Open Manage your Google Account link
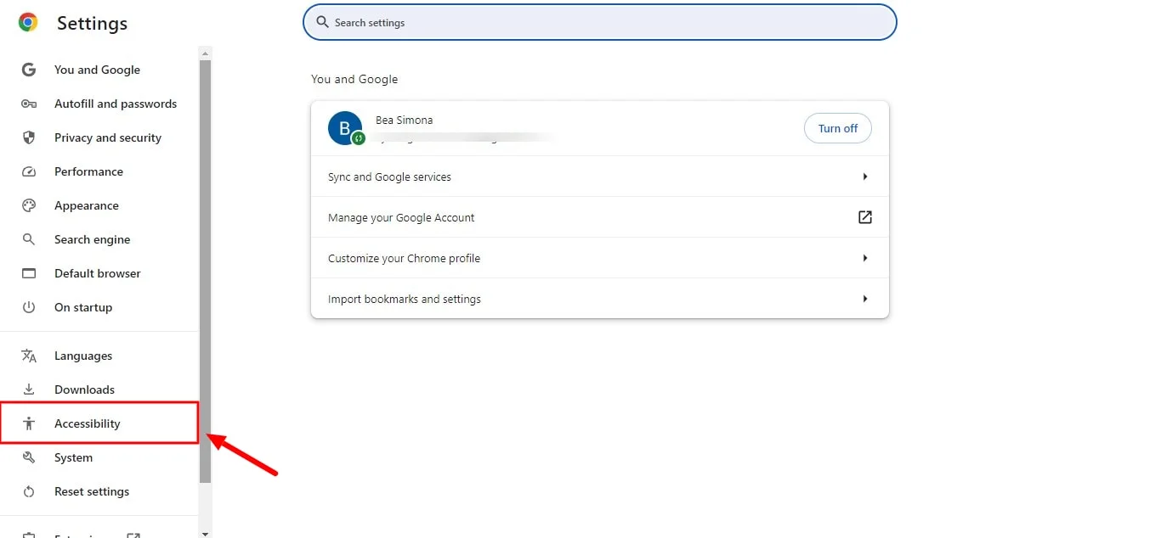1161x538 pixels. (x=600, y=217)
